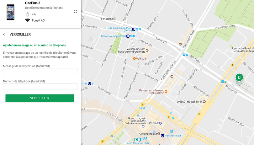Click the Galeria Kaufhof shopping marker
The height and width of the screenshot is (145, 254).
click(x=143, y=126)
